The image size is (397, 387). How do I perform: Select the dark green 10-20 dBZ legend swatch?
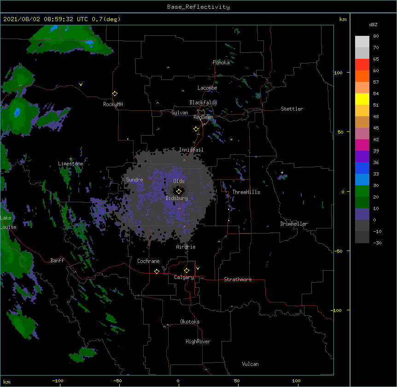point(362,203)
